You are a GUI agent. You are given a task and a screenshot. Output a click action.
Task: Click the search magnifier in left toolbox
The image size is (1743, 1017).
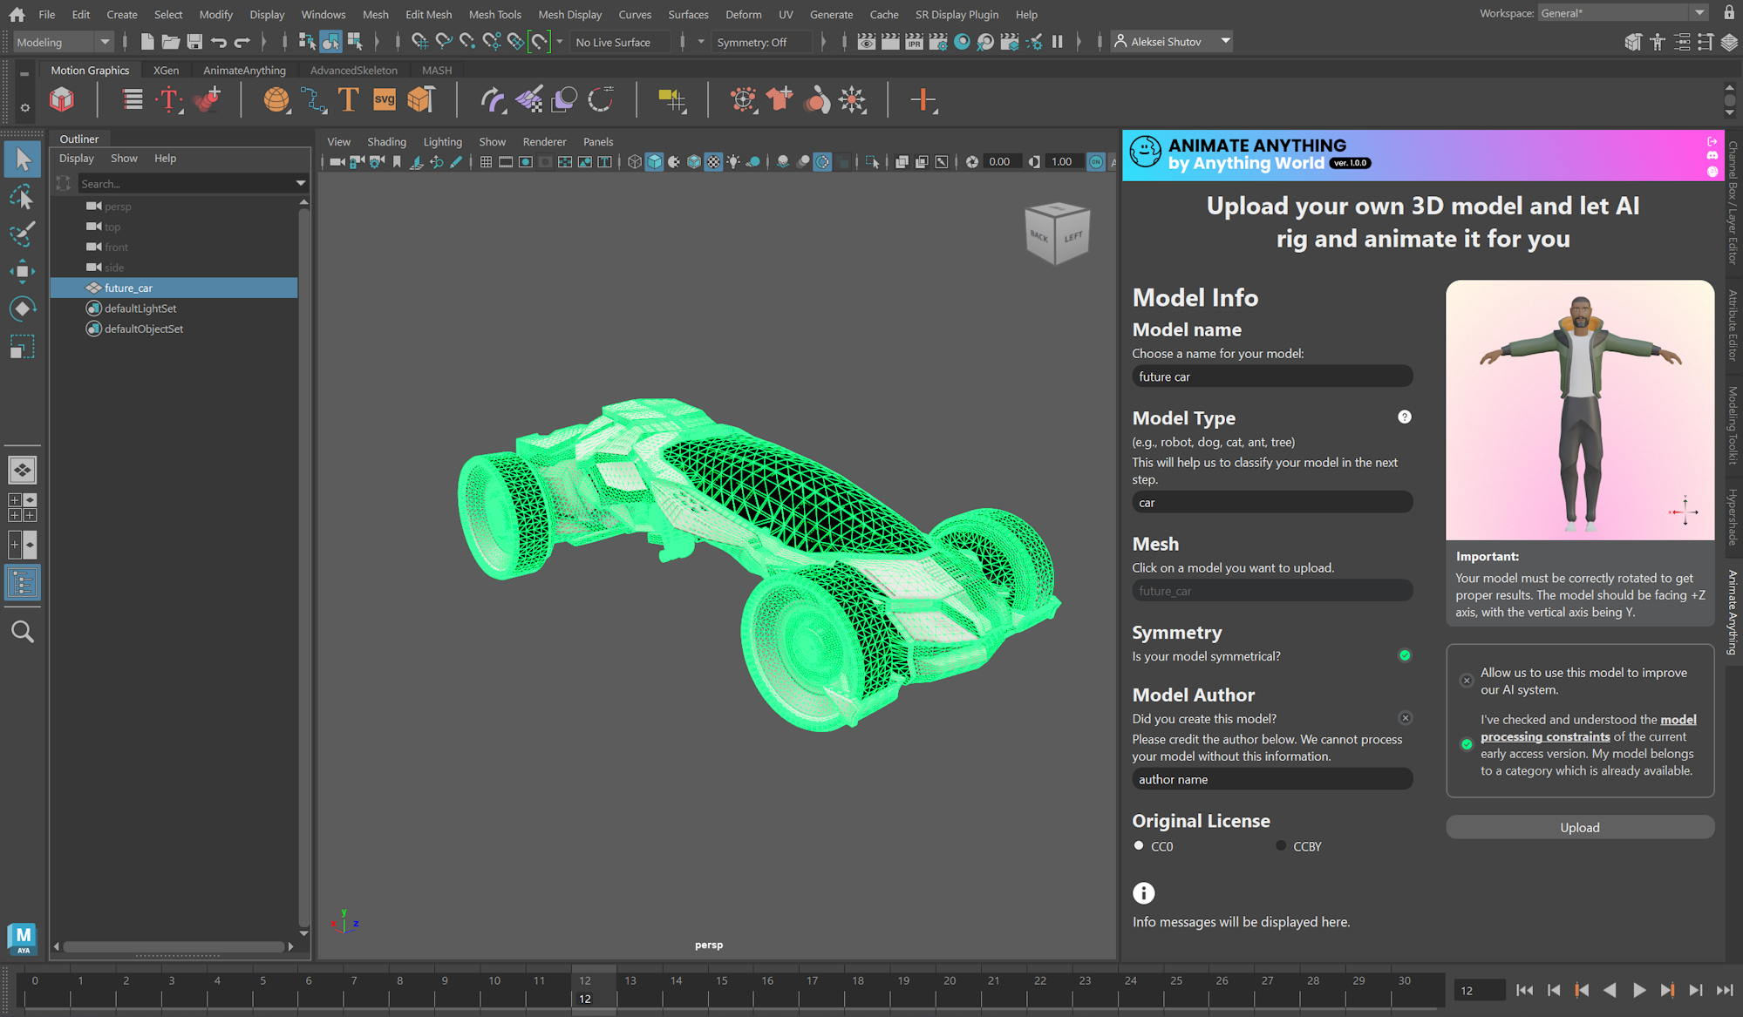coord(22,631)
